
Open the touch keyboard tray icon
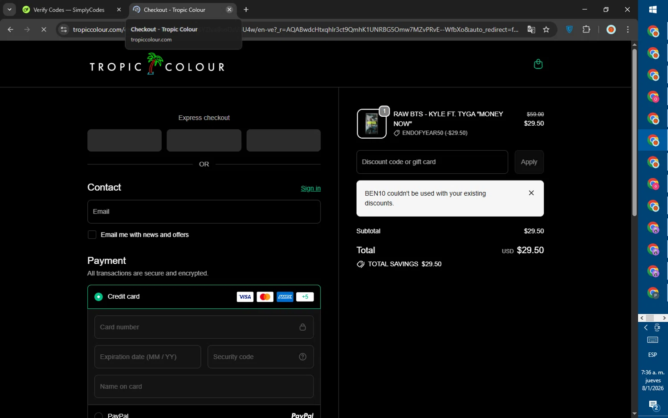(653, 340)
